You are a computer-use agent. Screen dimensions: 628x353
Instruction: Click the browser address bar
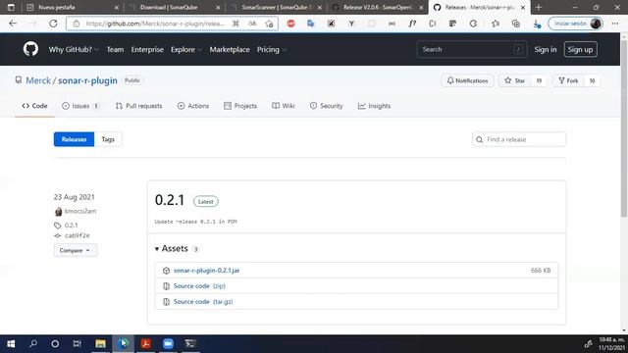click(155, 24)
